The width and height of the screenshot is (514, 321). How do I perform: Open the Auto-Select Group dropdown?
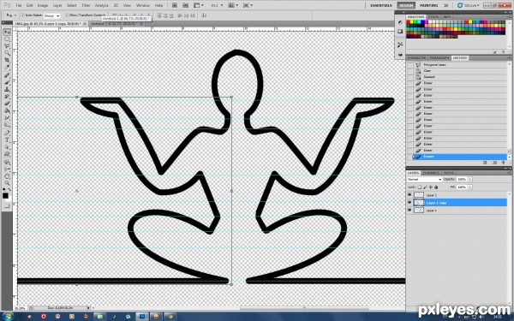point(51,15)
